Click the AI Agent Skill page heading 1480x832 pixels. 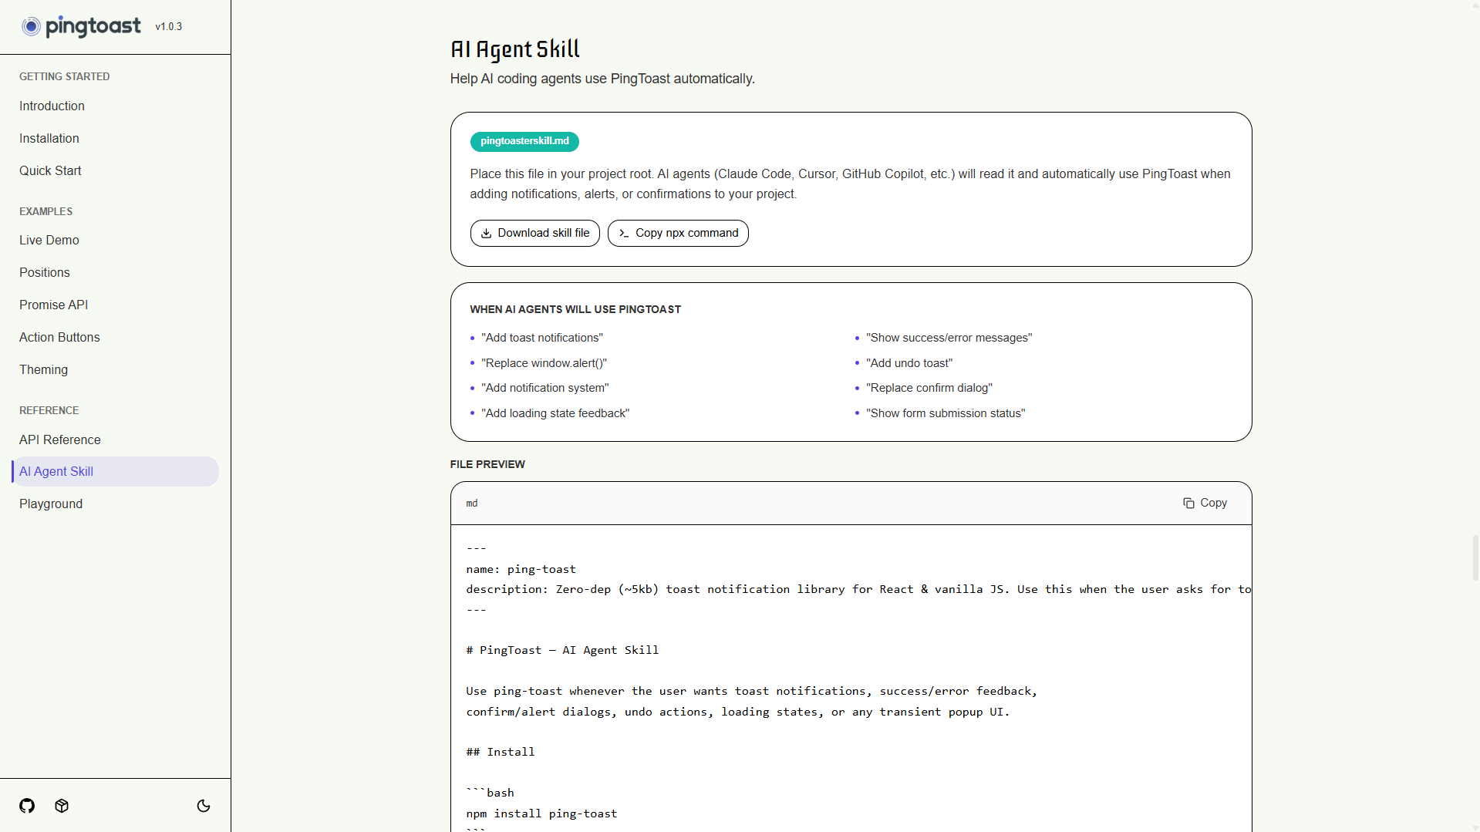coord(515,49)
